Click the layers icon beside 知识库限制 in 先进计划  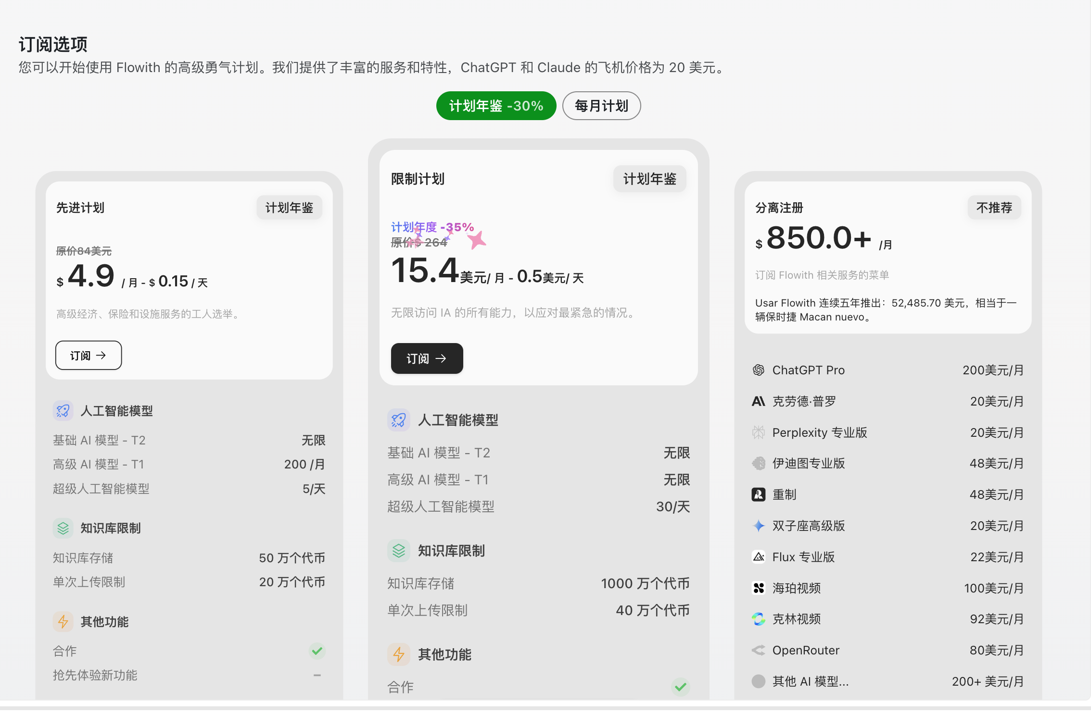[63, 528]
